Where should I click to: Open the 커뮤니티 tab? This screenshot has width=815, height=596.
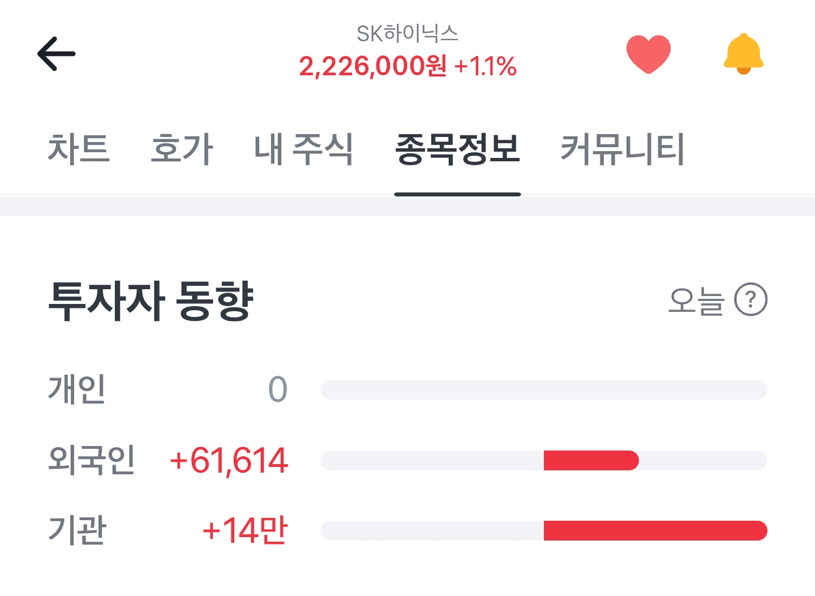pos(622,149)
